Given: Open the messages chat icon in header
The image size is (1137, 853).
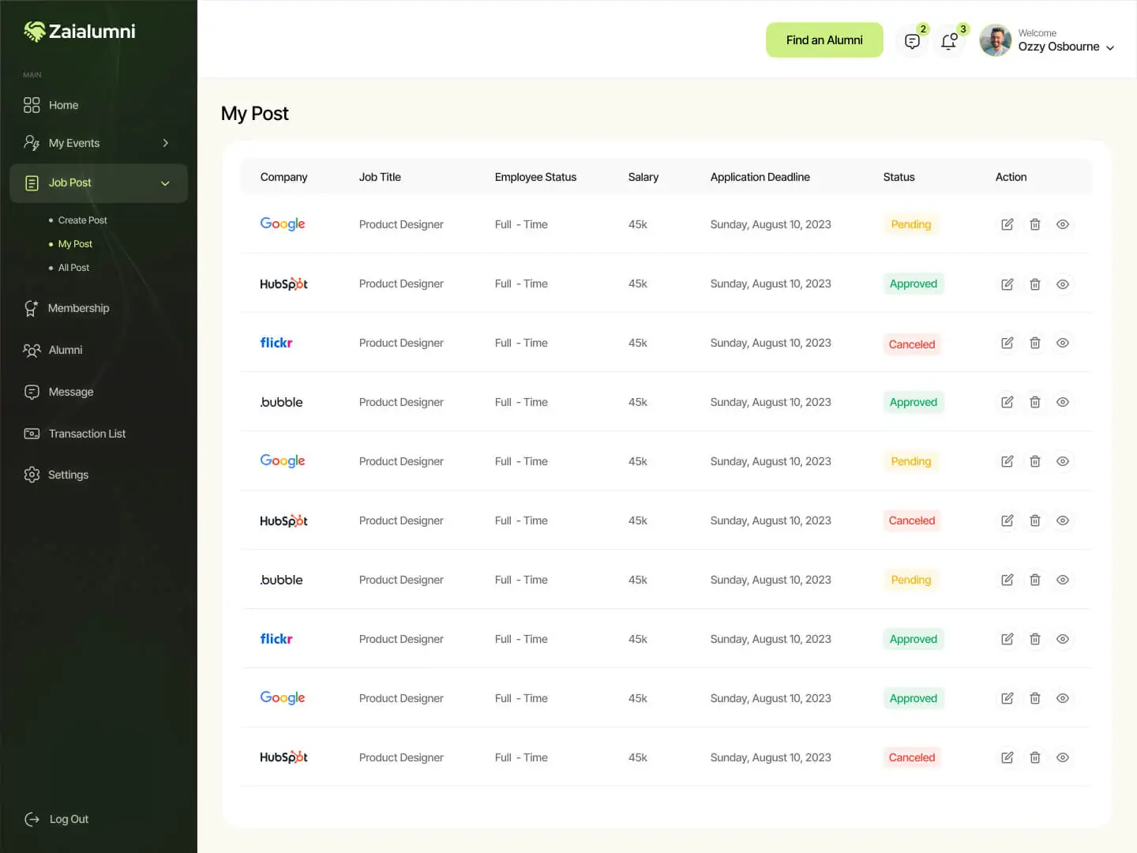Looking at the screenshot, I should coord(912,41).
